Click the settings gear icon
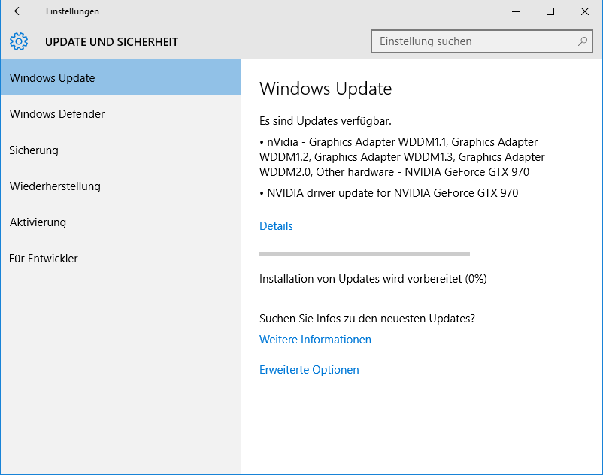 (x=19, y=41)
